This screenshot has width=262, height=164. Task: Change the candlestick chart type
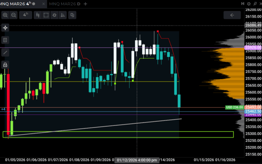[38, 15]
